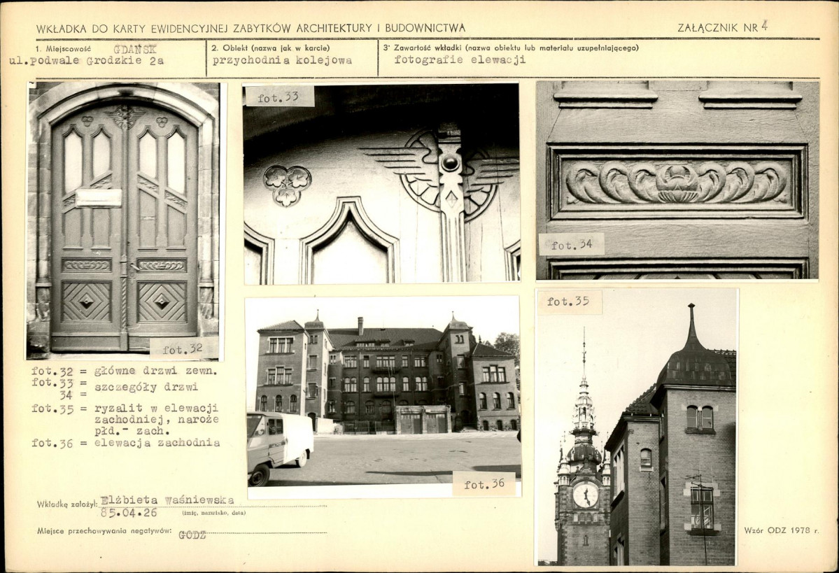Select the GDAŃSK locality field
839x573 pixels.
(x=135, y=49)
